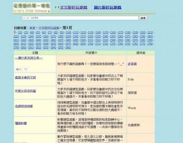
Task: Go to page [83]
Action: 46,47
